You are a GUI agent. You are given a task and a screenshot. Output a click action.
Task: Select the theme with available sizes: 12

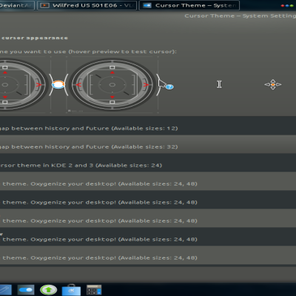[x=148, y=126]
